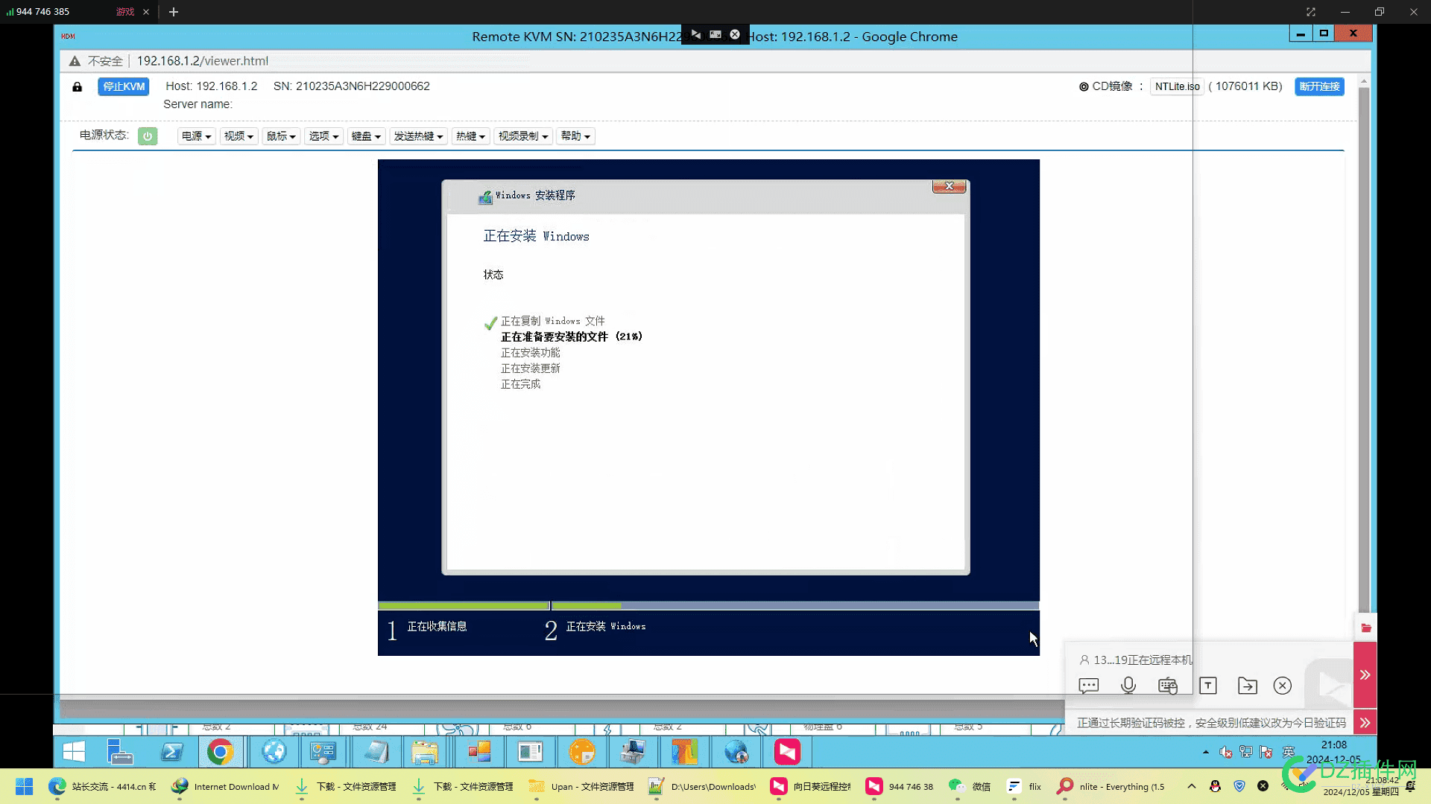Stop the KVM session with 停止KVM

click(x=124, y=87)
